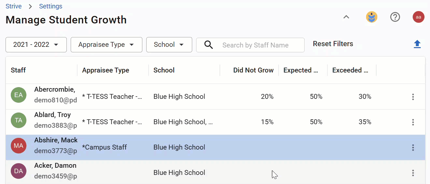Click the search magnifier icon
The image size is (430, 184).
tap(208, 45)
